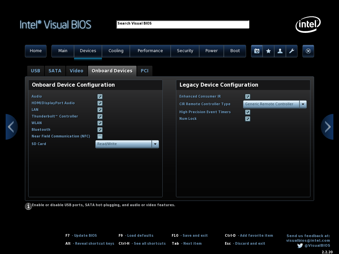Click the camera screenshot icon
The width and height of the screenshot is (339, 254).
[257, 51]
